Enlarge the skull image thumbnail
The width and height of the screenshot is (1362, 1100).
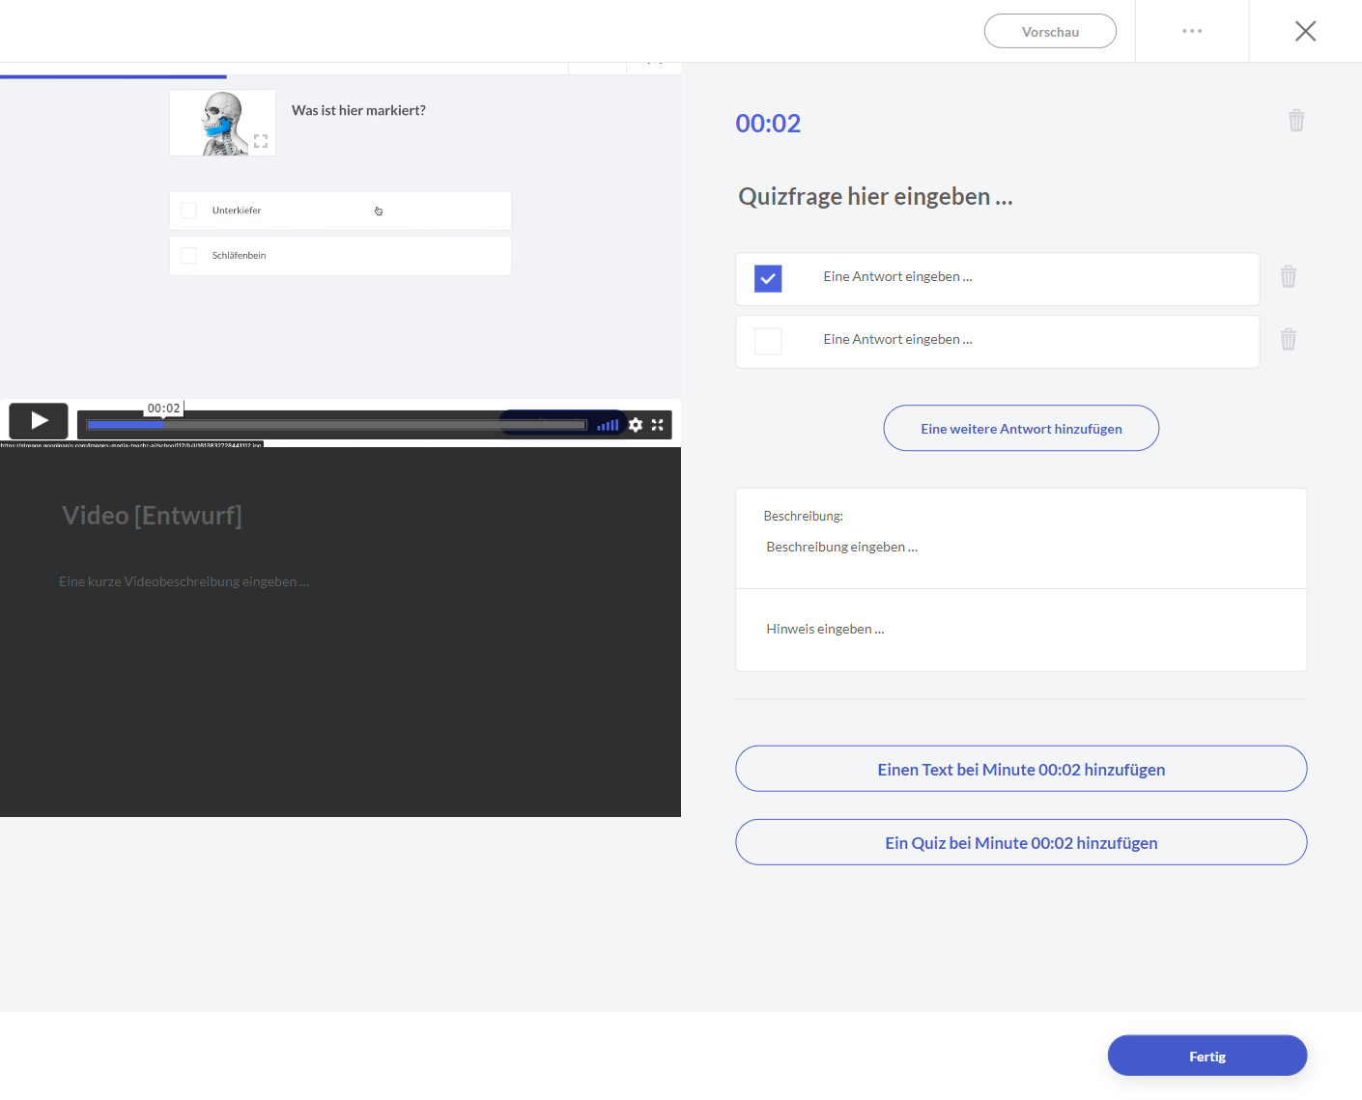click(260, 141)
